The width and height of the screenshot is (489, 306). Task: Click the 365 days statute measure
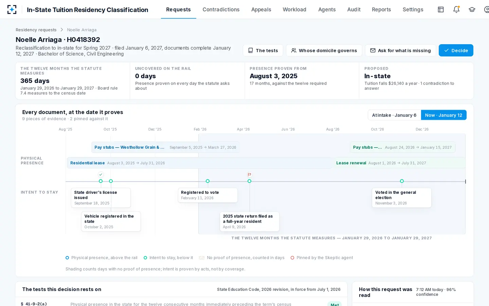pos(73,81)
